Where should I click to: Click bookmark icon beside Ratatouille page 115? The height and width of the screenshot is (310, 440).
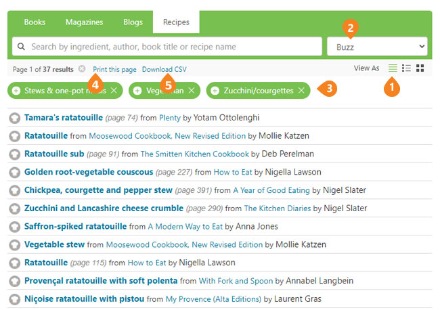tap(15, 263)
